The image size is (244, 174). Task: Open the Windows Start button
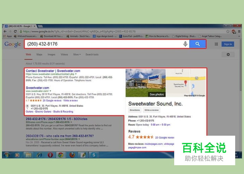7,155
